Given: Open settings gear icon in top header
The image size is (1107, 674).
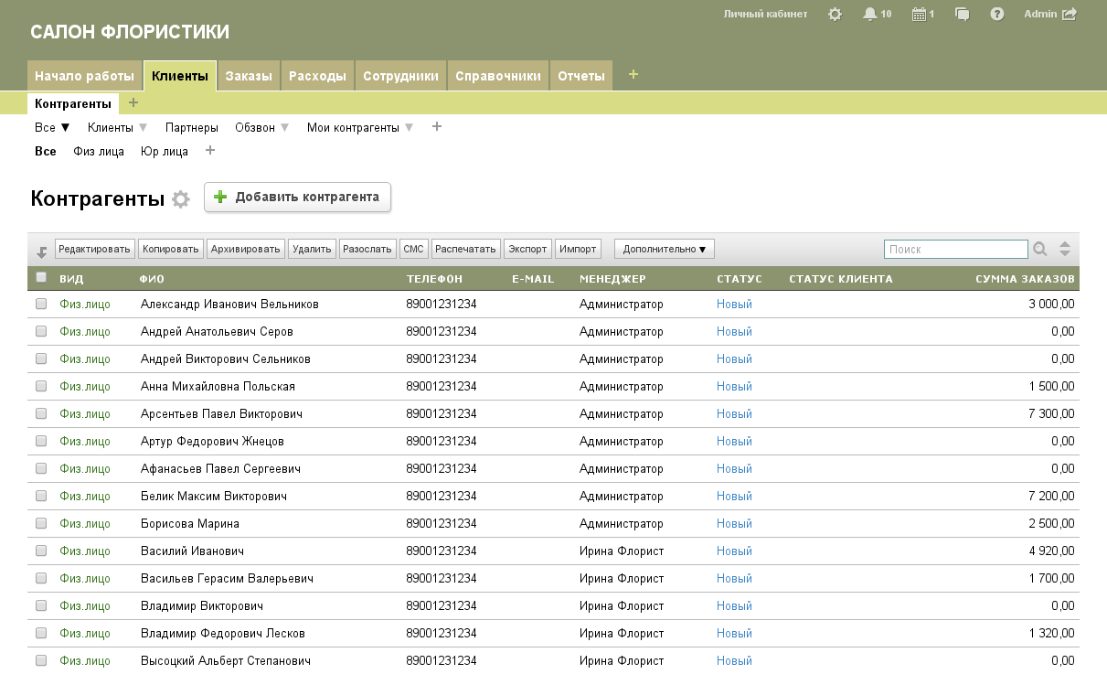Looking at the screenshot, I should [x=835, y=15].
